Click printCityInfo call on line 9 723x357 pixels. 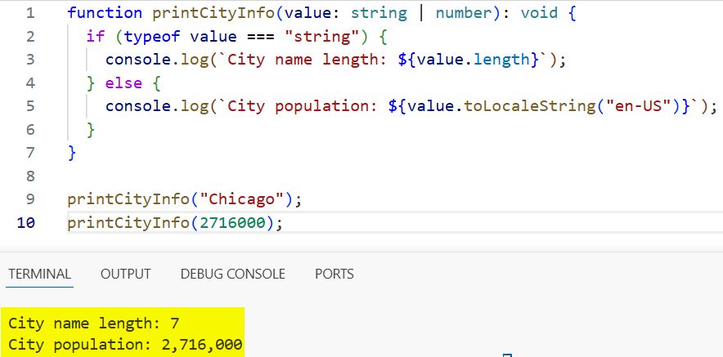(128, 200)
